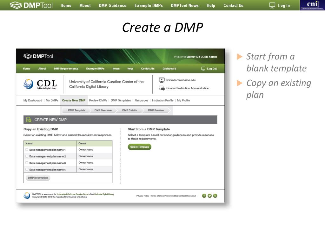
Task: Click DMPTool logo inside the embedded page header
Action: click(x=38, y=56)
